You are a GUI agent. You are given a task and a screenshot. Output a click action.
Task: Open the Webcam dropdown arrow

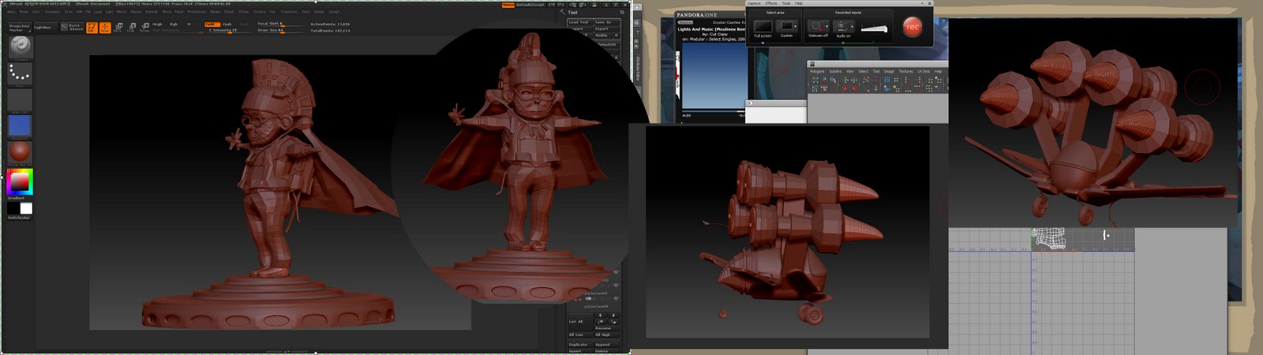click(x=826, y=26)
